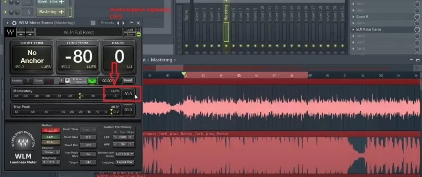The image size is (422, 177).
Task: Open the WLM plugin gear settings
Action: point(14,23)
